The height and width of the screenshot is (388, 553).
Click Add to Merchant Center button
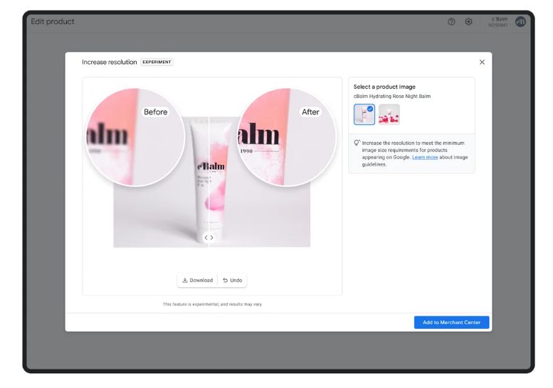click(x=451, y=322)
